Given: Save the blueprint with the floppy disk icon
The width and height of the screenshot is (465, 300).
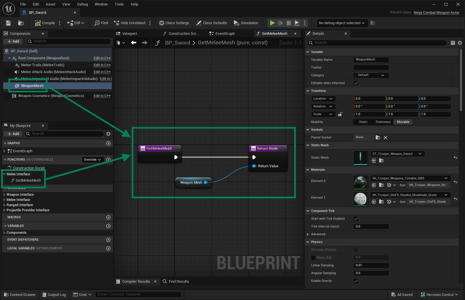Looking at the screenshot, I should coord(8,23).
